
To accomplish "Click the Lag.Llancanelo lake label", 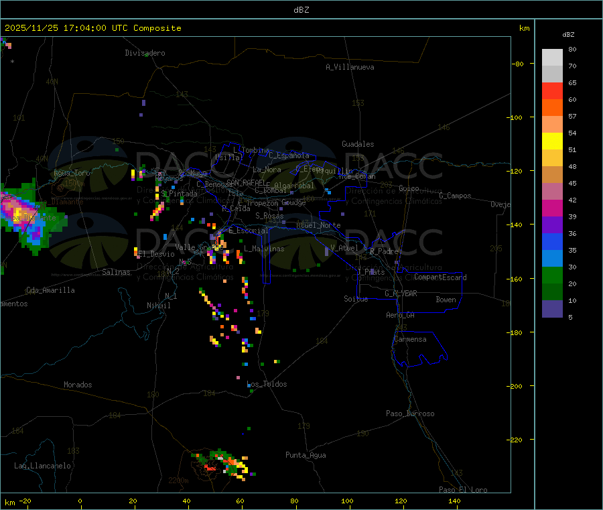I will tap(42, 466).
